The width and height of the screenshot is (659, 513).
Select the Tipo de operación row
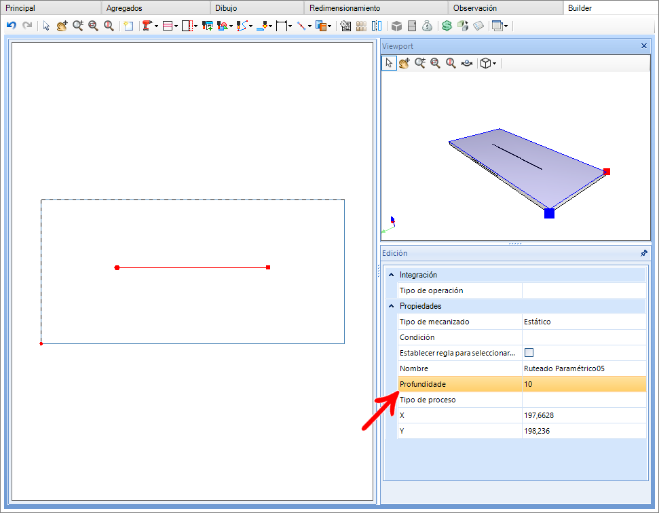pos(522,290)
